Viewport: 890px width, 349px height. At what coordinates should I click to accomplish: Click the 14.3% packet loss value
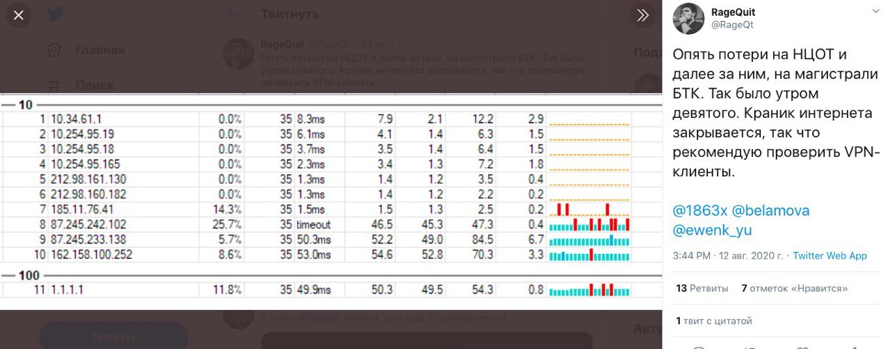[x=228, y=210]
